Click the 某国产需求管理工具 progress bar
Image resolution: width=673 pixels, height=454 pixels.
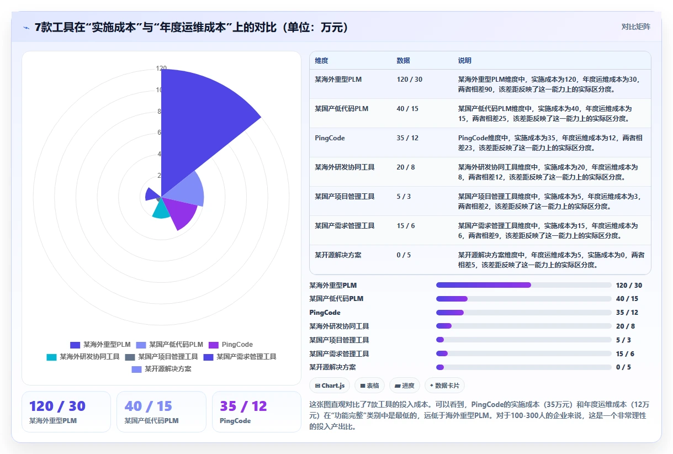click(523, 353)
